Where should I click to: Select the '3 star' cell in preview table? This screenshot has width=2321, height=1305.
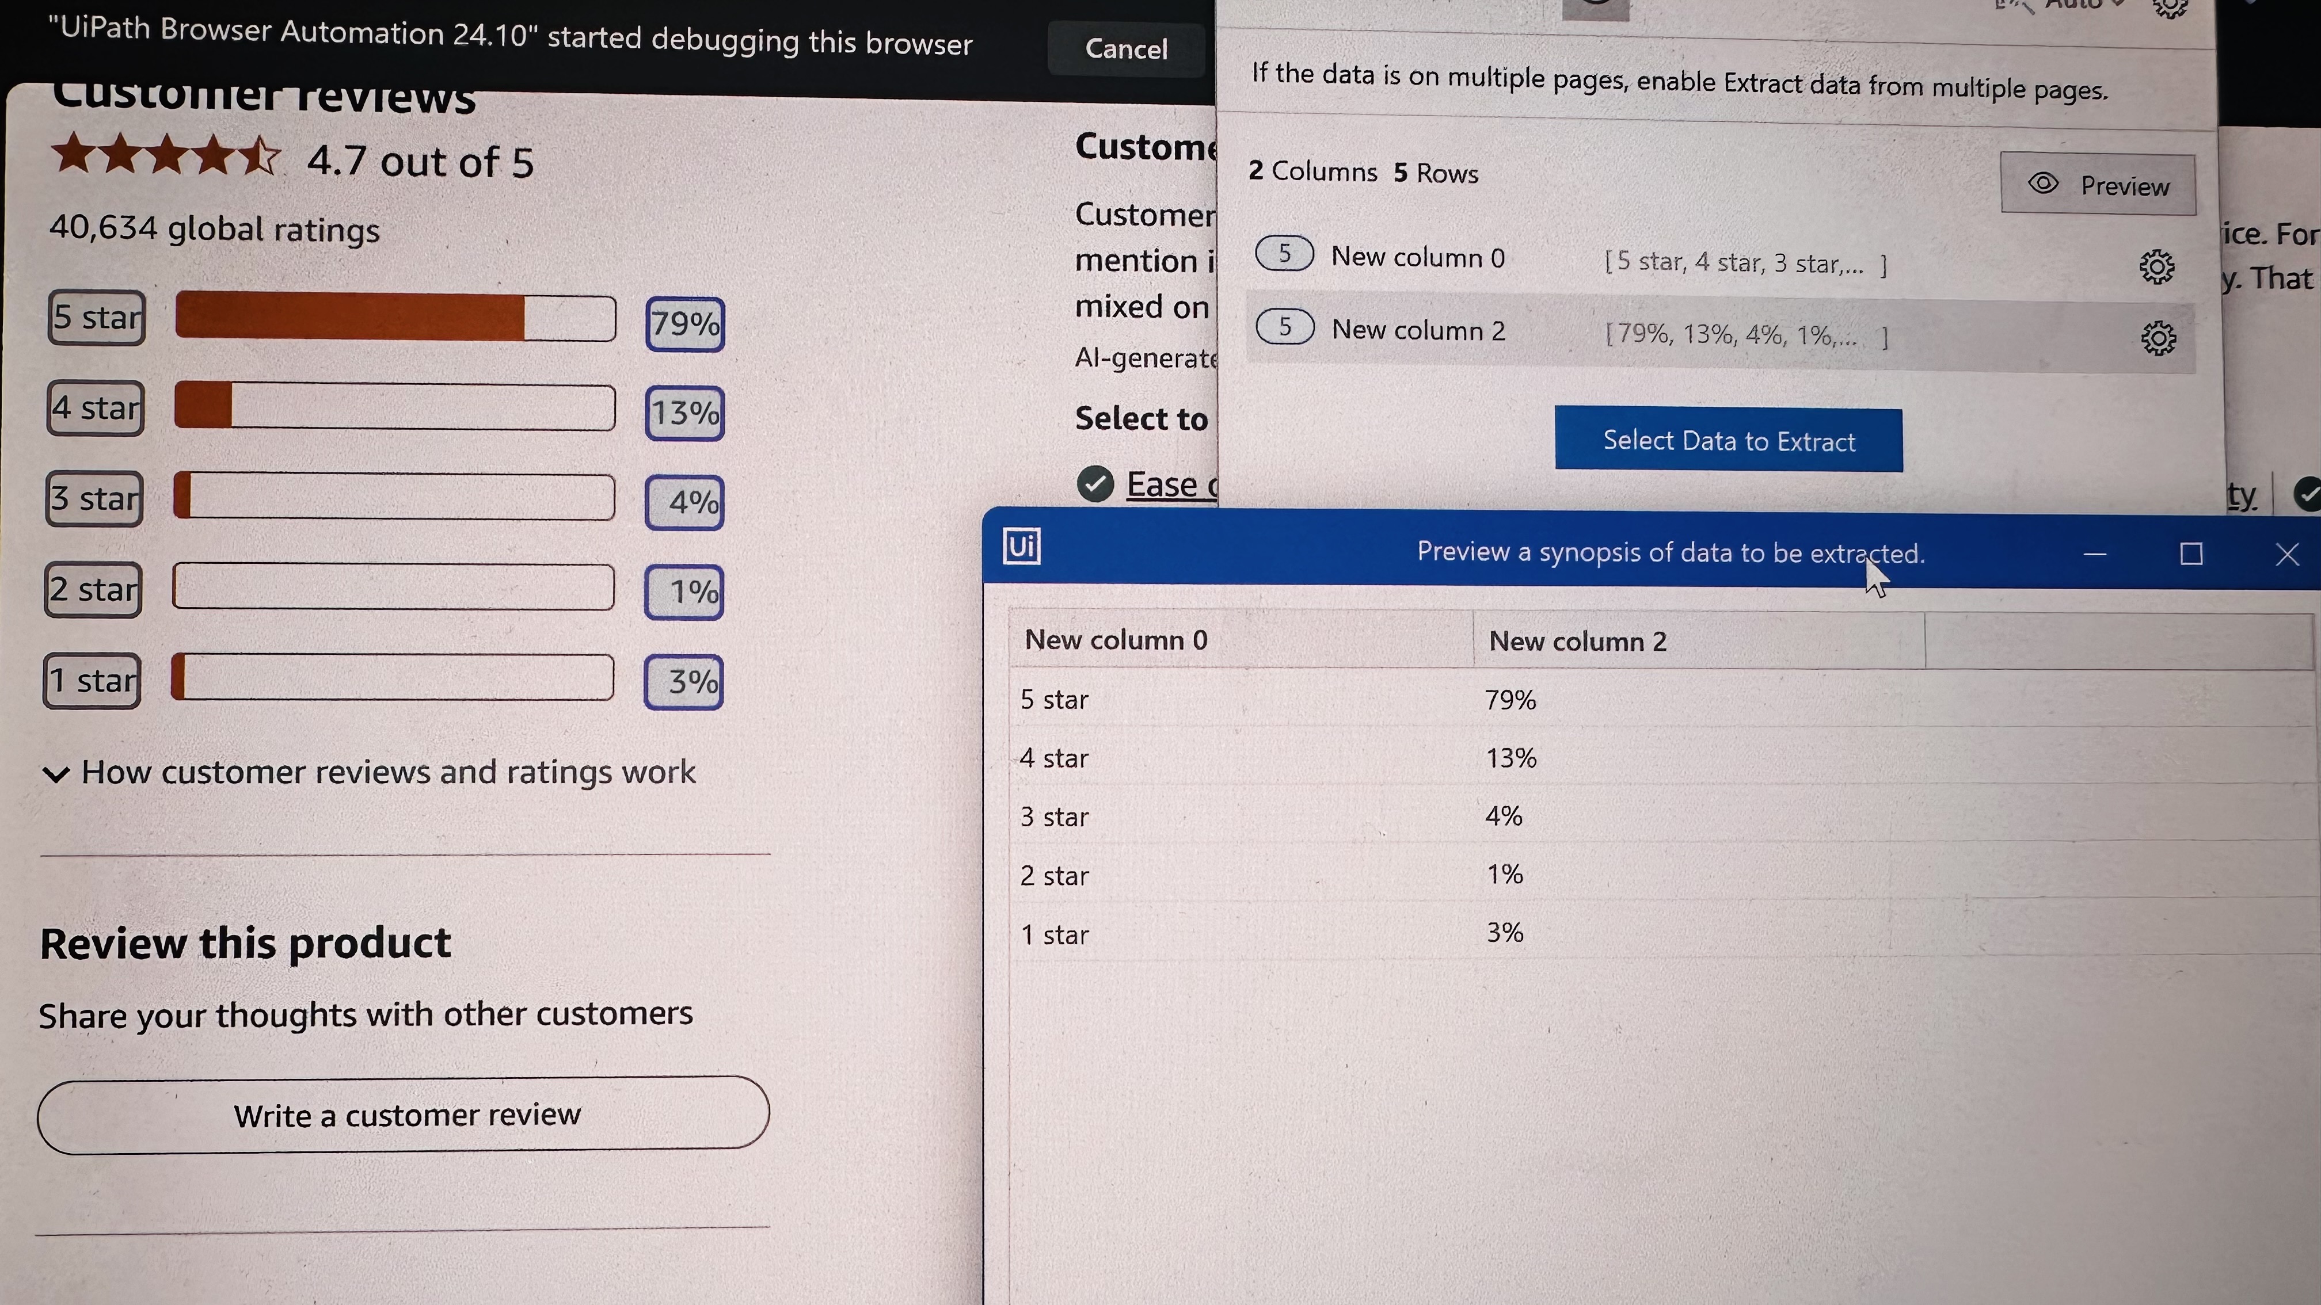pos(1241,816)
